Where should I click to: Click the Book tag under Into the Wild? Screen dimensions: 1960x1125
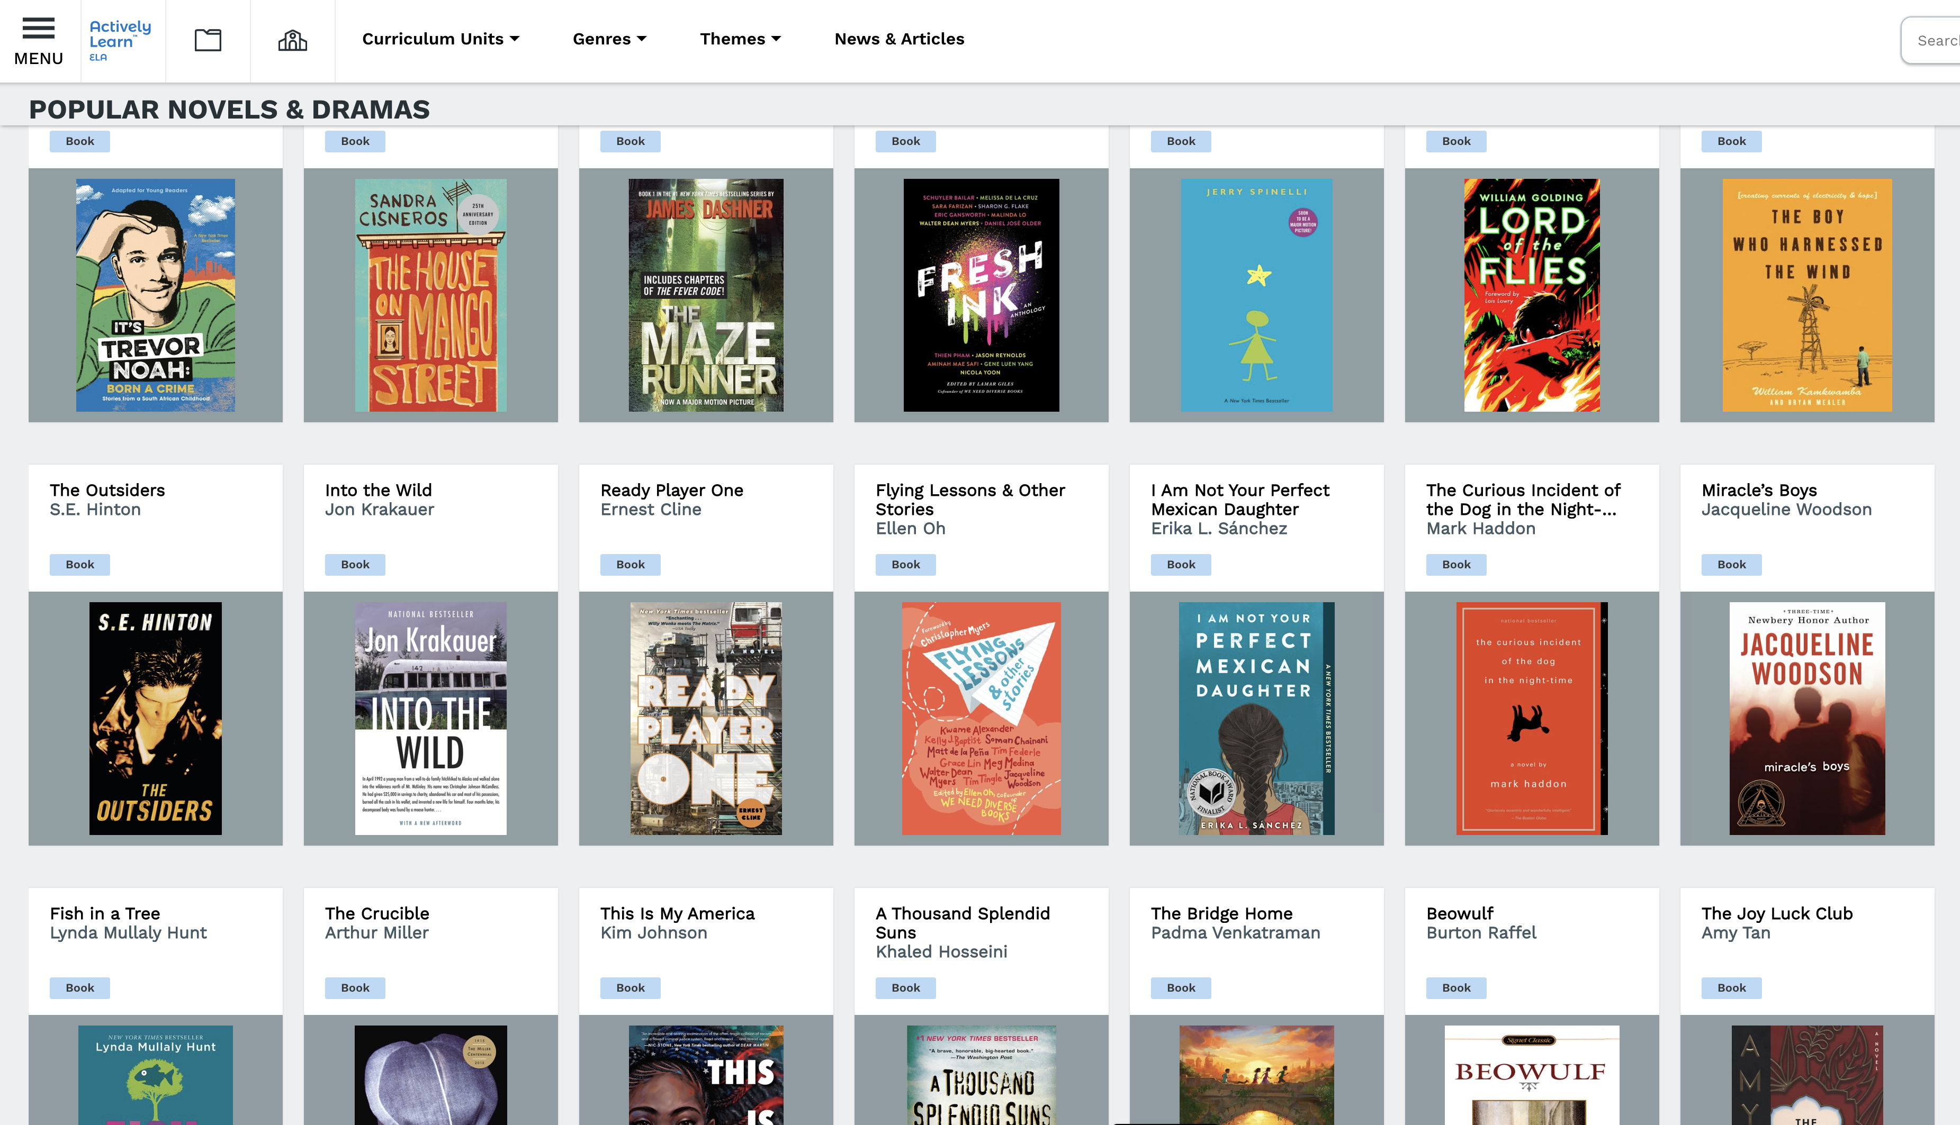(355, 564)
